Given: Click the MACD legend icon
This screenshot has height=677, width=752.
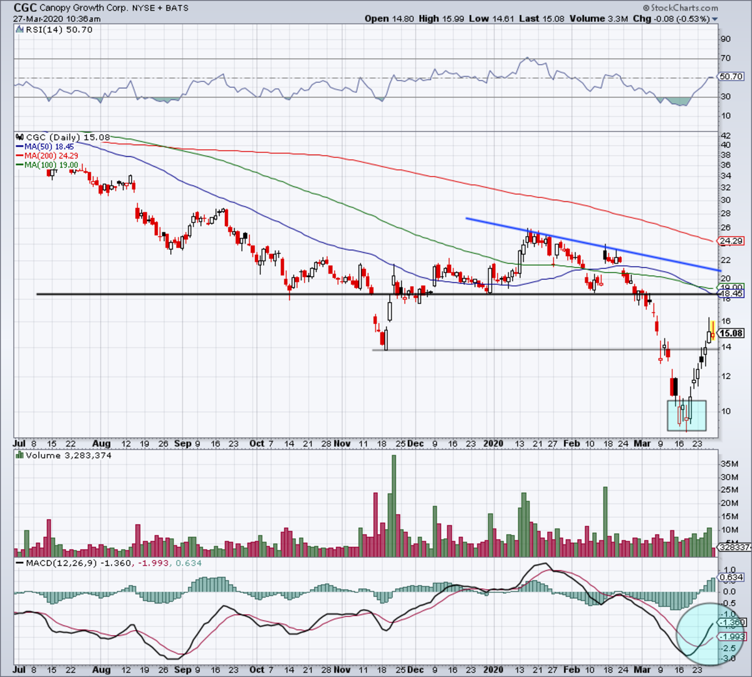Looking at the screenshot, I should (18, 563).
